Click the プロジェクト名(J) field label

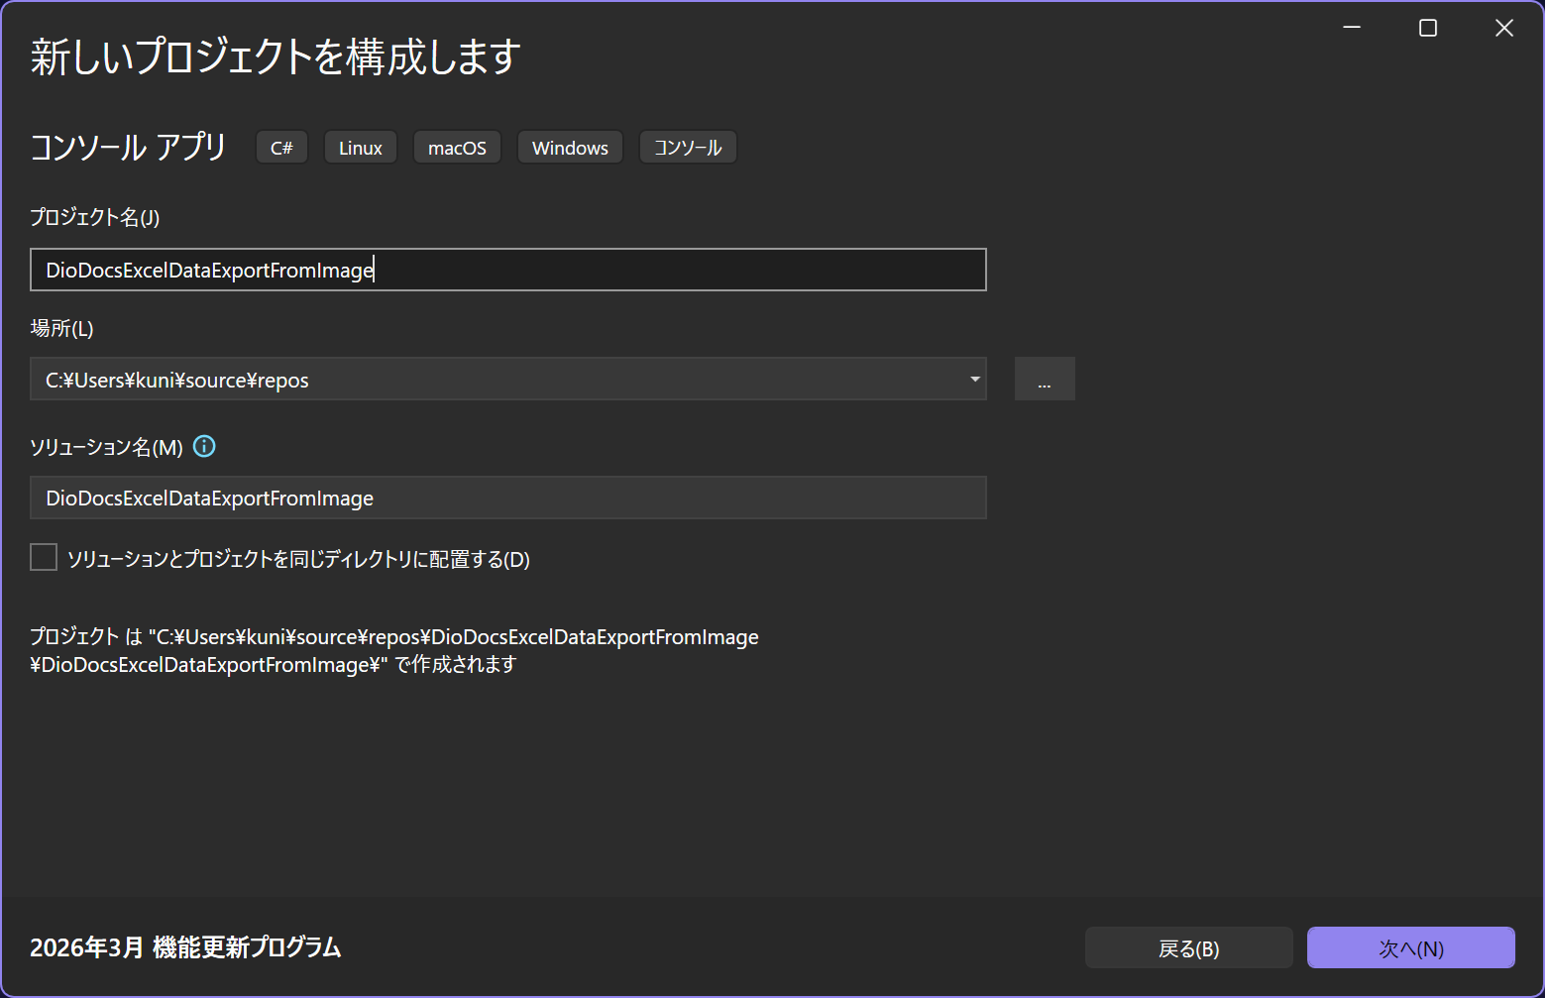coord(95,218)
